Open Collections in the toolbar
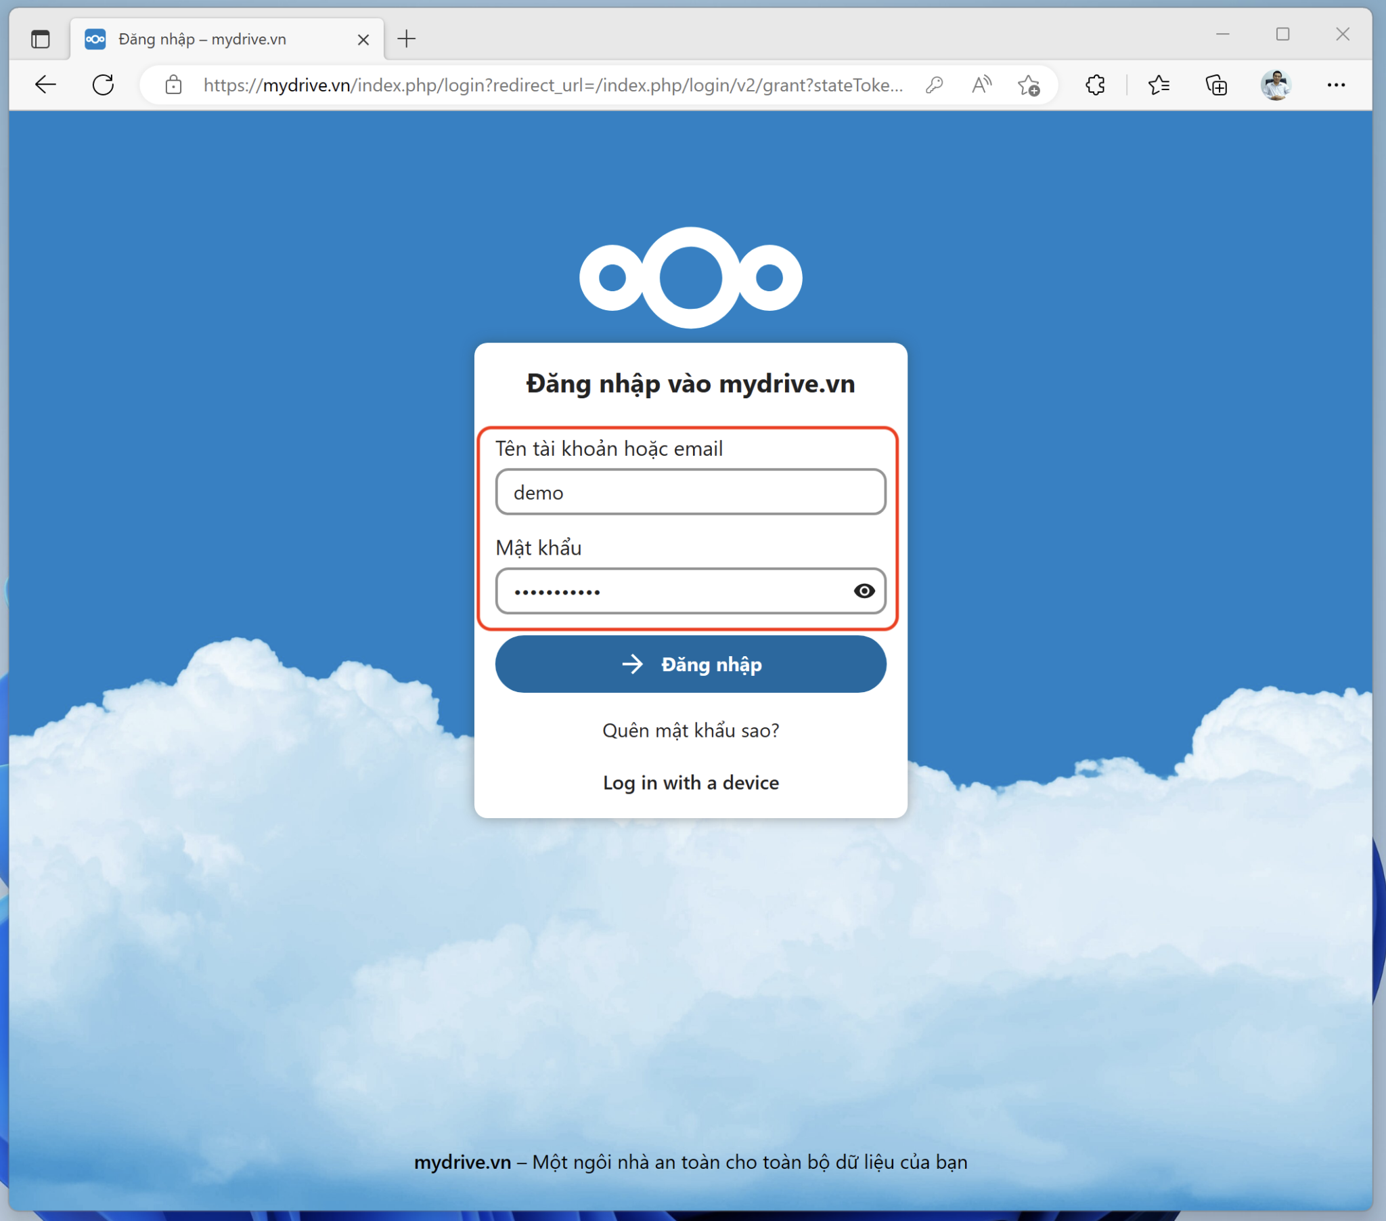The width and height of the screenshot is (1386, 1221). [1217, 85]
